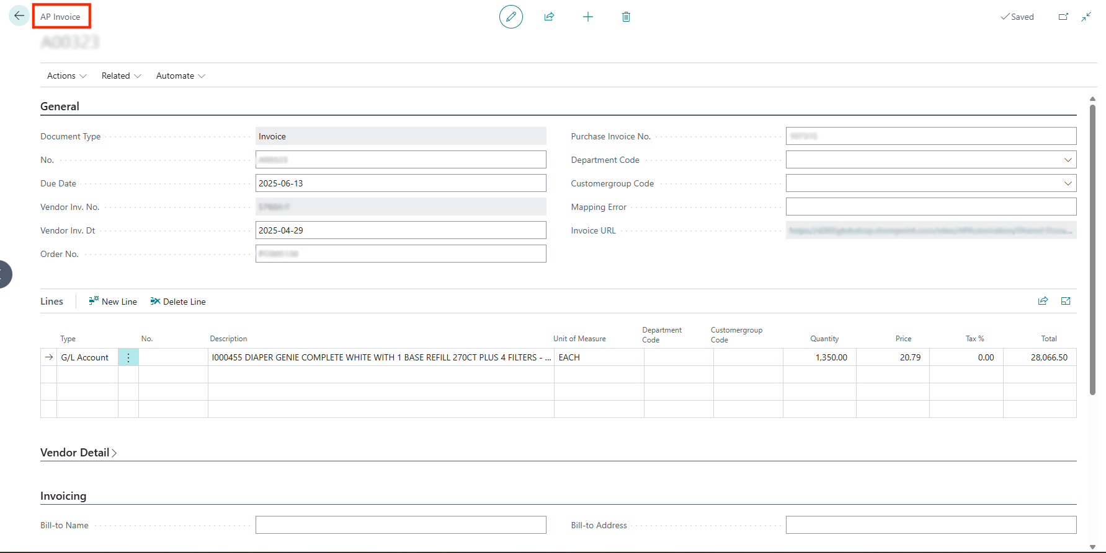Open page in new window icon
The image size is (1106, 553).
[1063, 17]
